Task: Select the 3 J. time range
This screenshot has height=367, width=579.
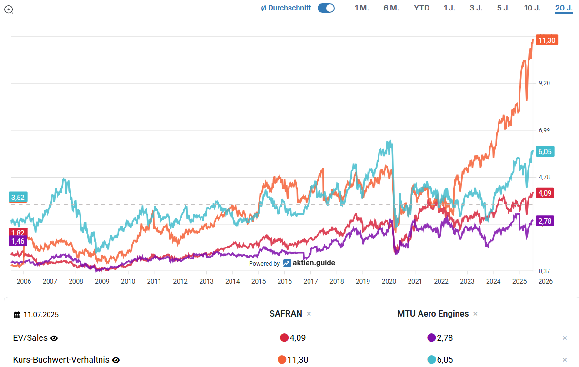Action: tap(476, 8)
